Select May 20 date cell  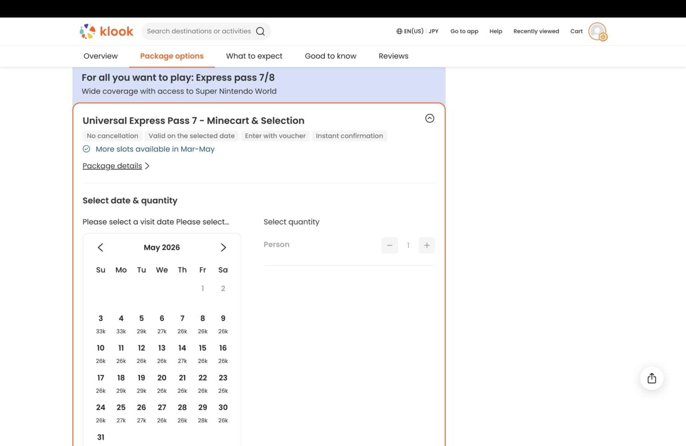coord(162,383)
